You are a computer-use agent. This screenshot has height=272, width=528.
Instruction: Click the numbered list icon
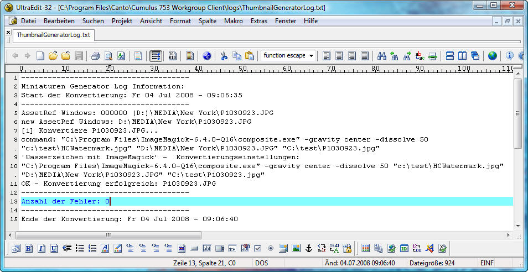(92, 248)
